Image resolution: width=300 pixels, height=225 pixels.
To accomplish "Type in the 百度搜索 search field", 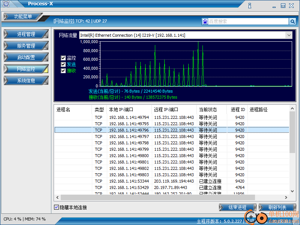I will 248,21.
